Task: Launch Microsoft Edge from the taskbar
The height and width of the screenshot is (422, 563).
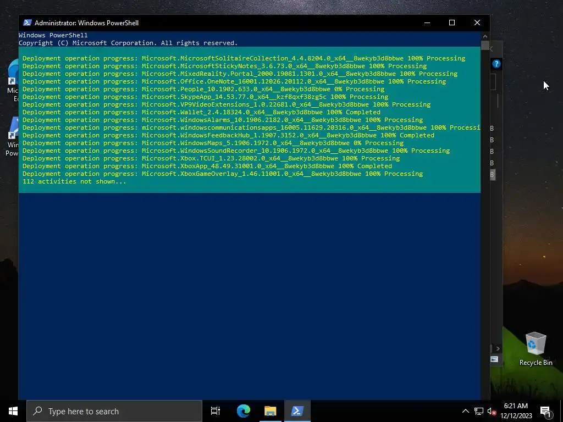Action: coord(244,411)
